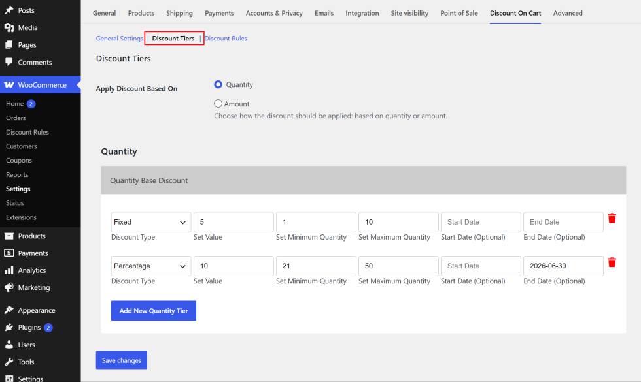Viewport: 641px width, 382px height.
Task: Select the Discount On Cart tab
Action: coord(515,13)
